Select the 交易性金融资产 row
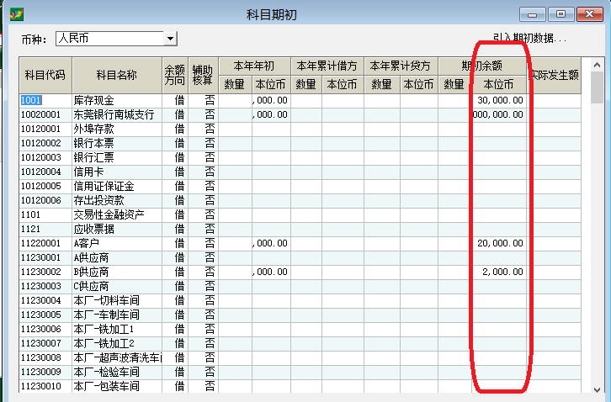This screenshot has height=402, width=611. 116,214
